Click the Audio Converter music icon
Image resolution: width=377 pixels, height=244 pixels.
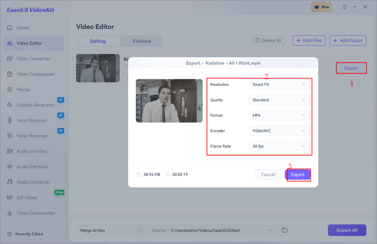[10, 182]
